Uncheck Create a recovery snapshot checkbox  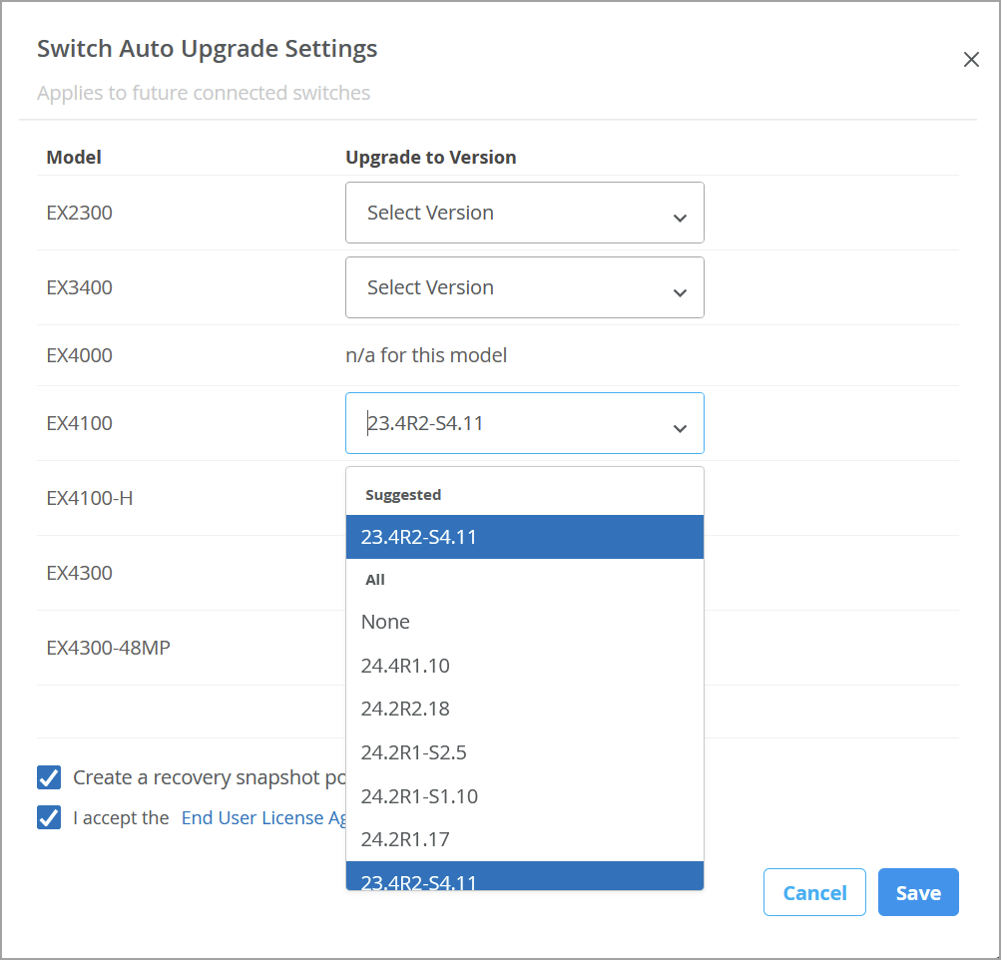tap(49, 777)
